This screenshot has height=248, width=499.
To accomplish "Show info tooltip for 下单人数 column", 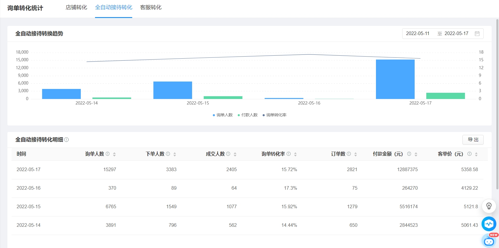I will [168, 154].
